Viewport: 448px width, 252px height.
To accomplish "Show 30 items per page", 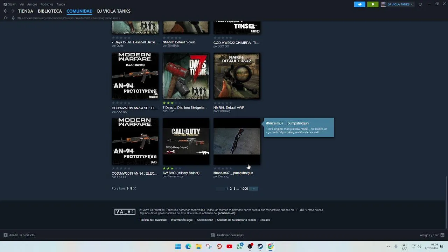I will [135, 189].
